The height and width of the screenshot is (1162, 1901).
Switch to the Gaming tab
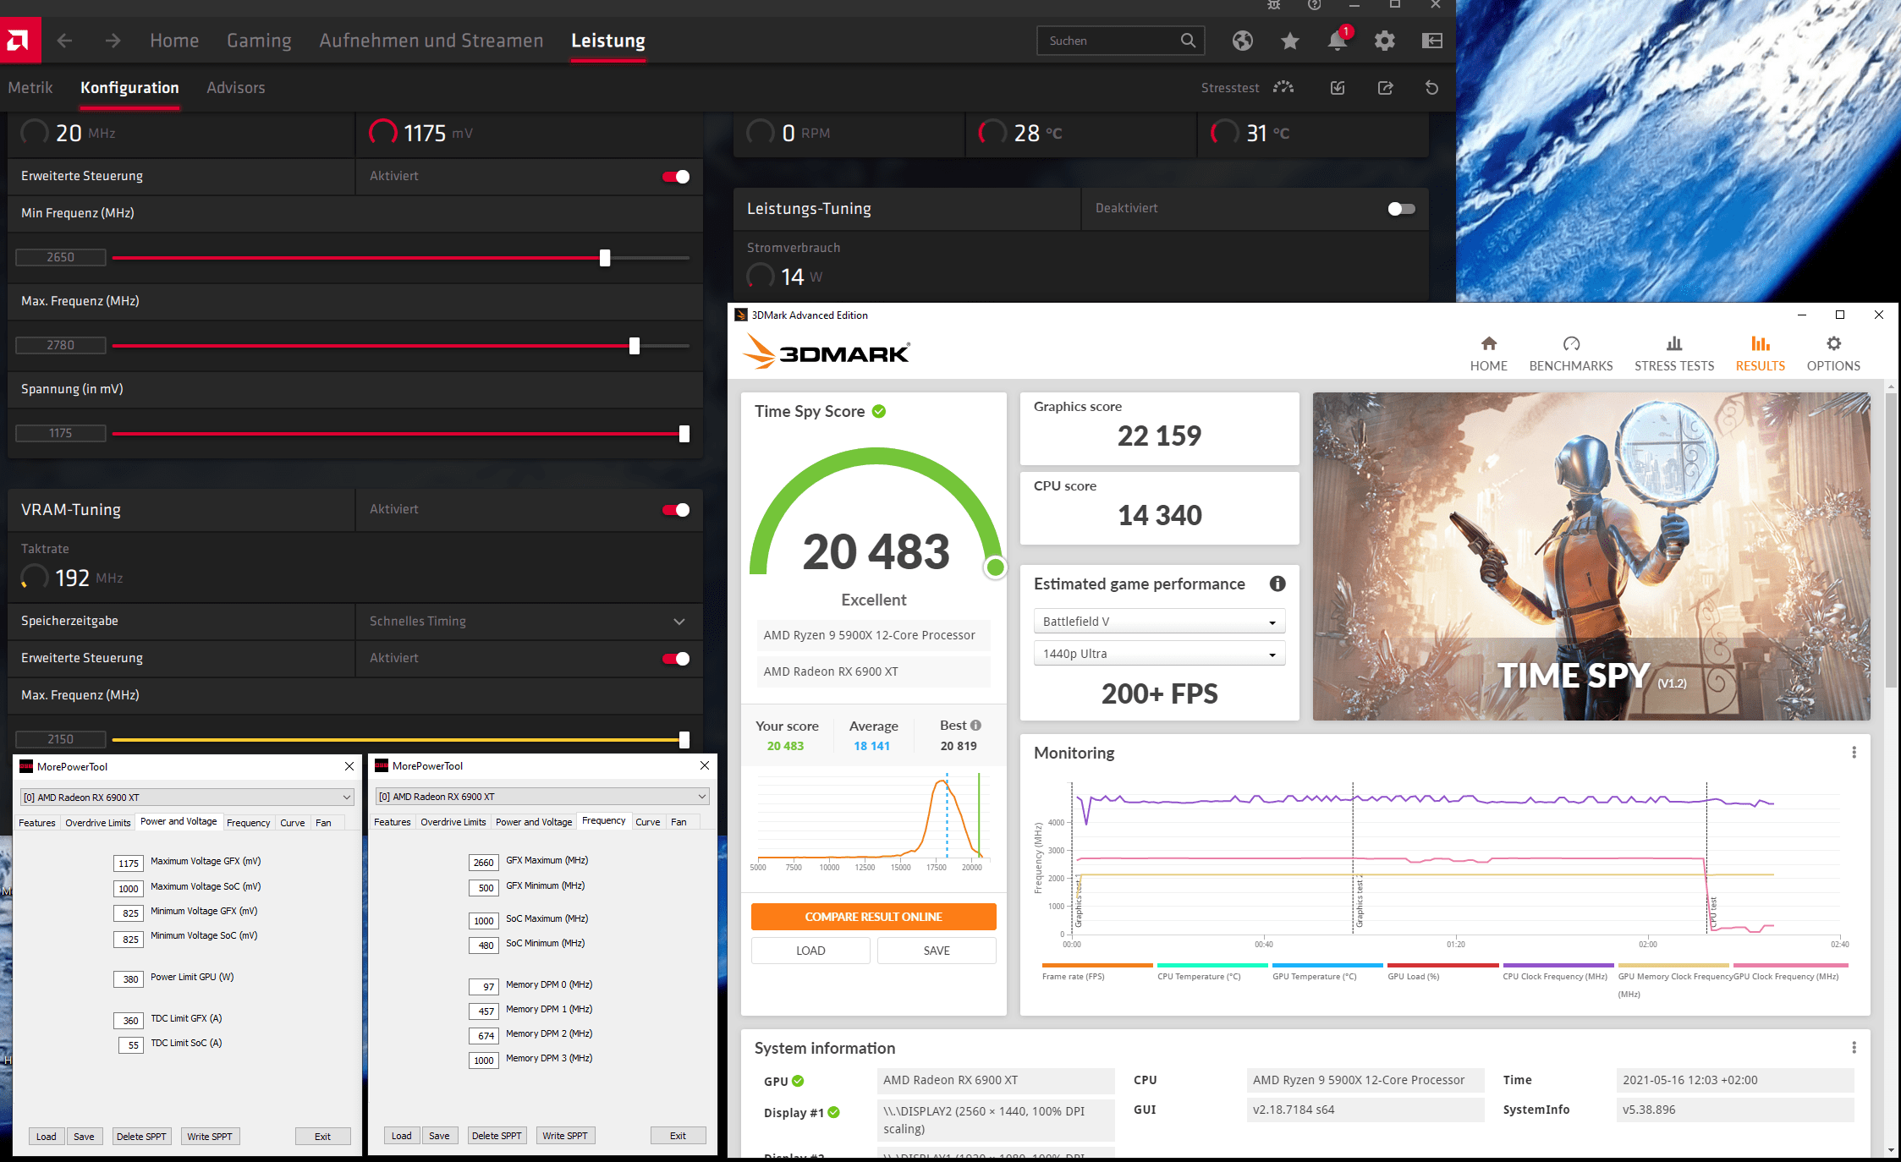point(259,41)
